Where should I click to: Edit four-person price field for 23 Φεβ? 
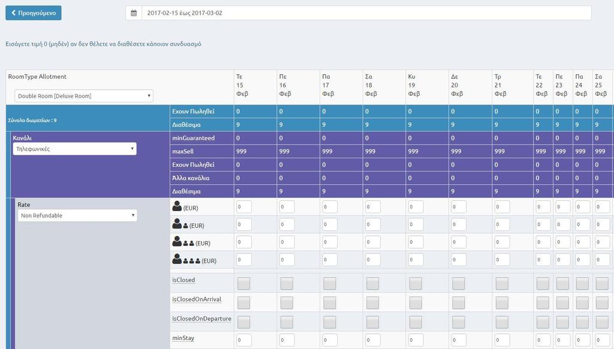coord(562,260)
